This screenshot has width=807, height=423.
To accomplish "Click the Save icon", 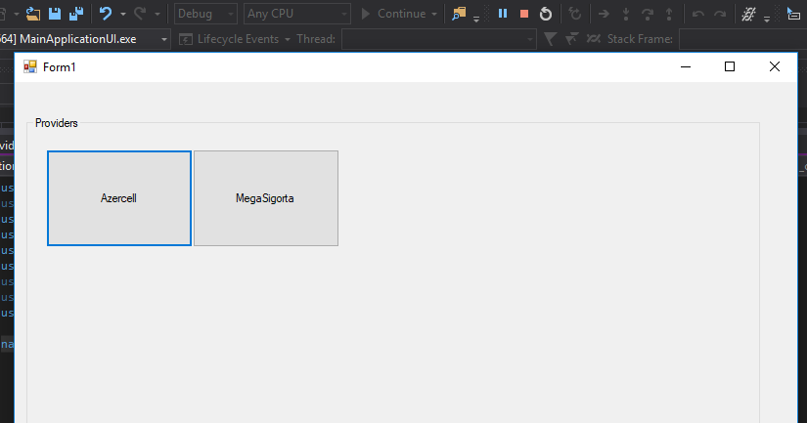I will (x=55, y=14).
